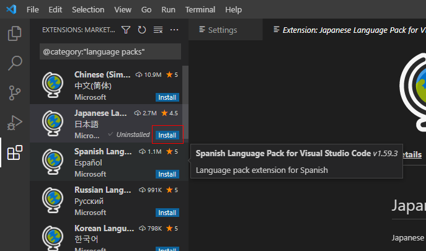Open the Run and Debug view

tap(15, 123)
